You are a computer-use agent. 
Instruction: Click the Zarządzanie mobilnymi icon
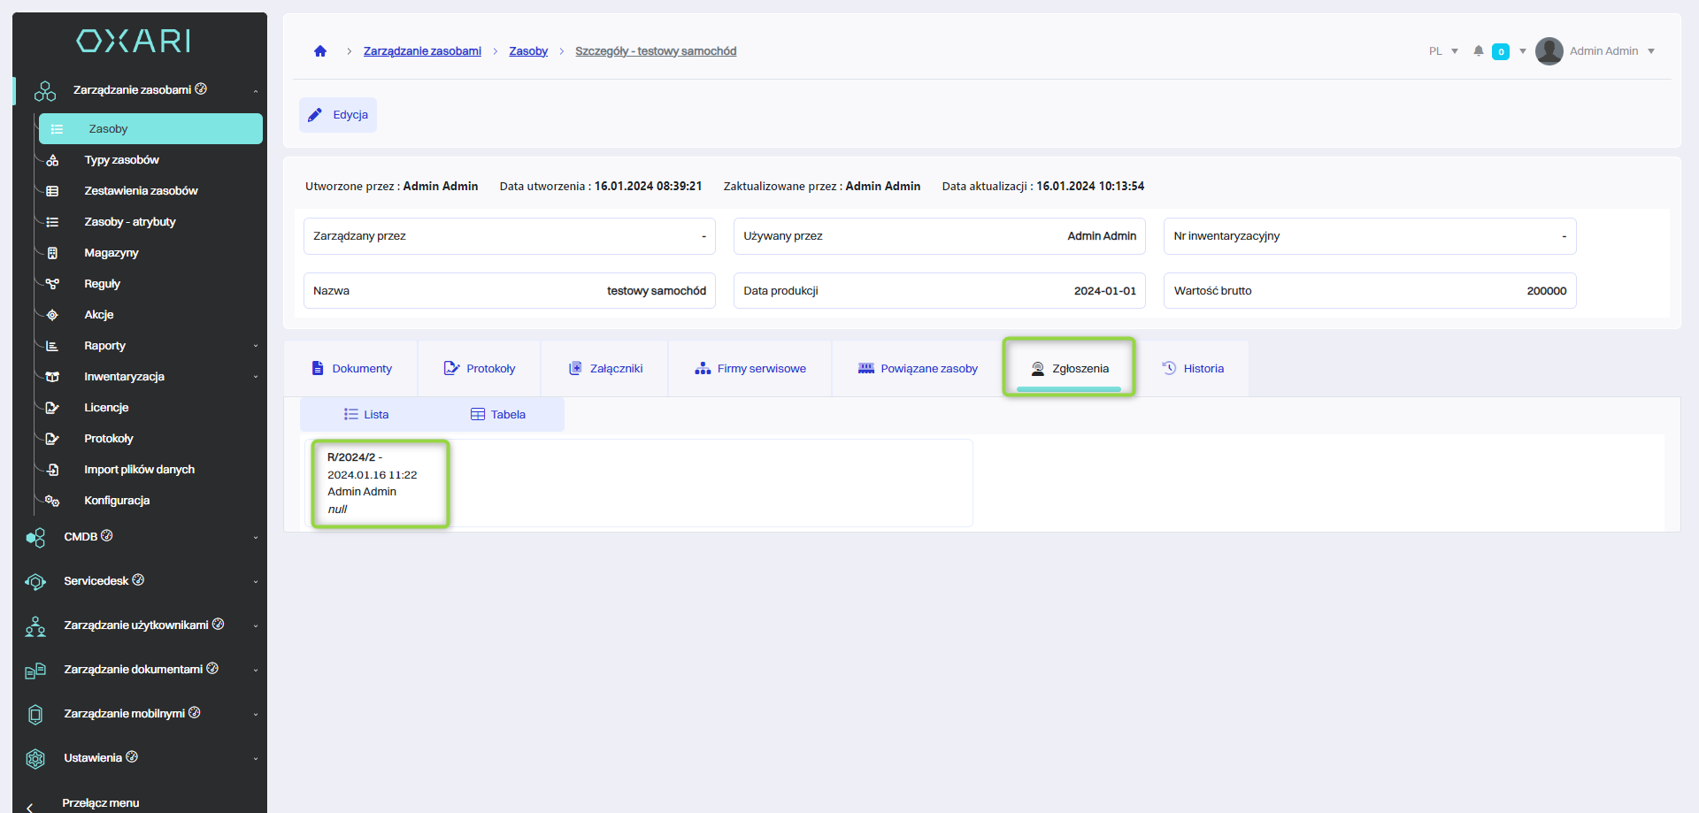[x=35, y=715]
